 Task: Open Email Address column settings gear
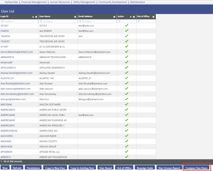click(x=114, y=17)
